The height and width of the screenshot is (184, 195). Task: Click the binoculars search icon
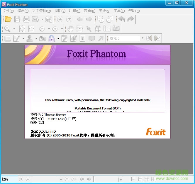click(x=98, y=29)
